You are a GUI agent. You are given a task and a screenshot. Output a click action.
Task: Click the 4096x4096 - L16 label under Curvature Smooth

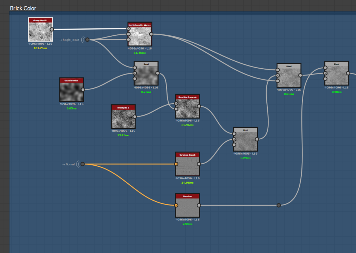point(187,178)
